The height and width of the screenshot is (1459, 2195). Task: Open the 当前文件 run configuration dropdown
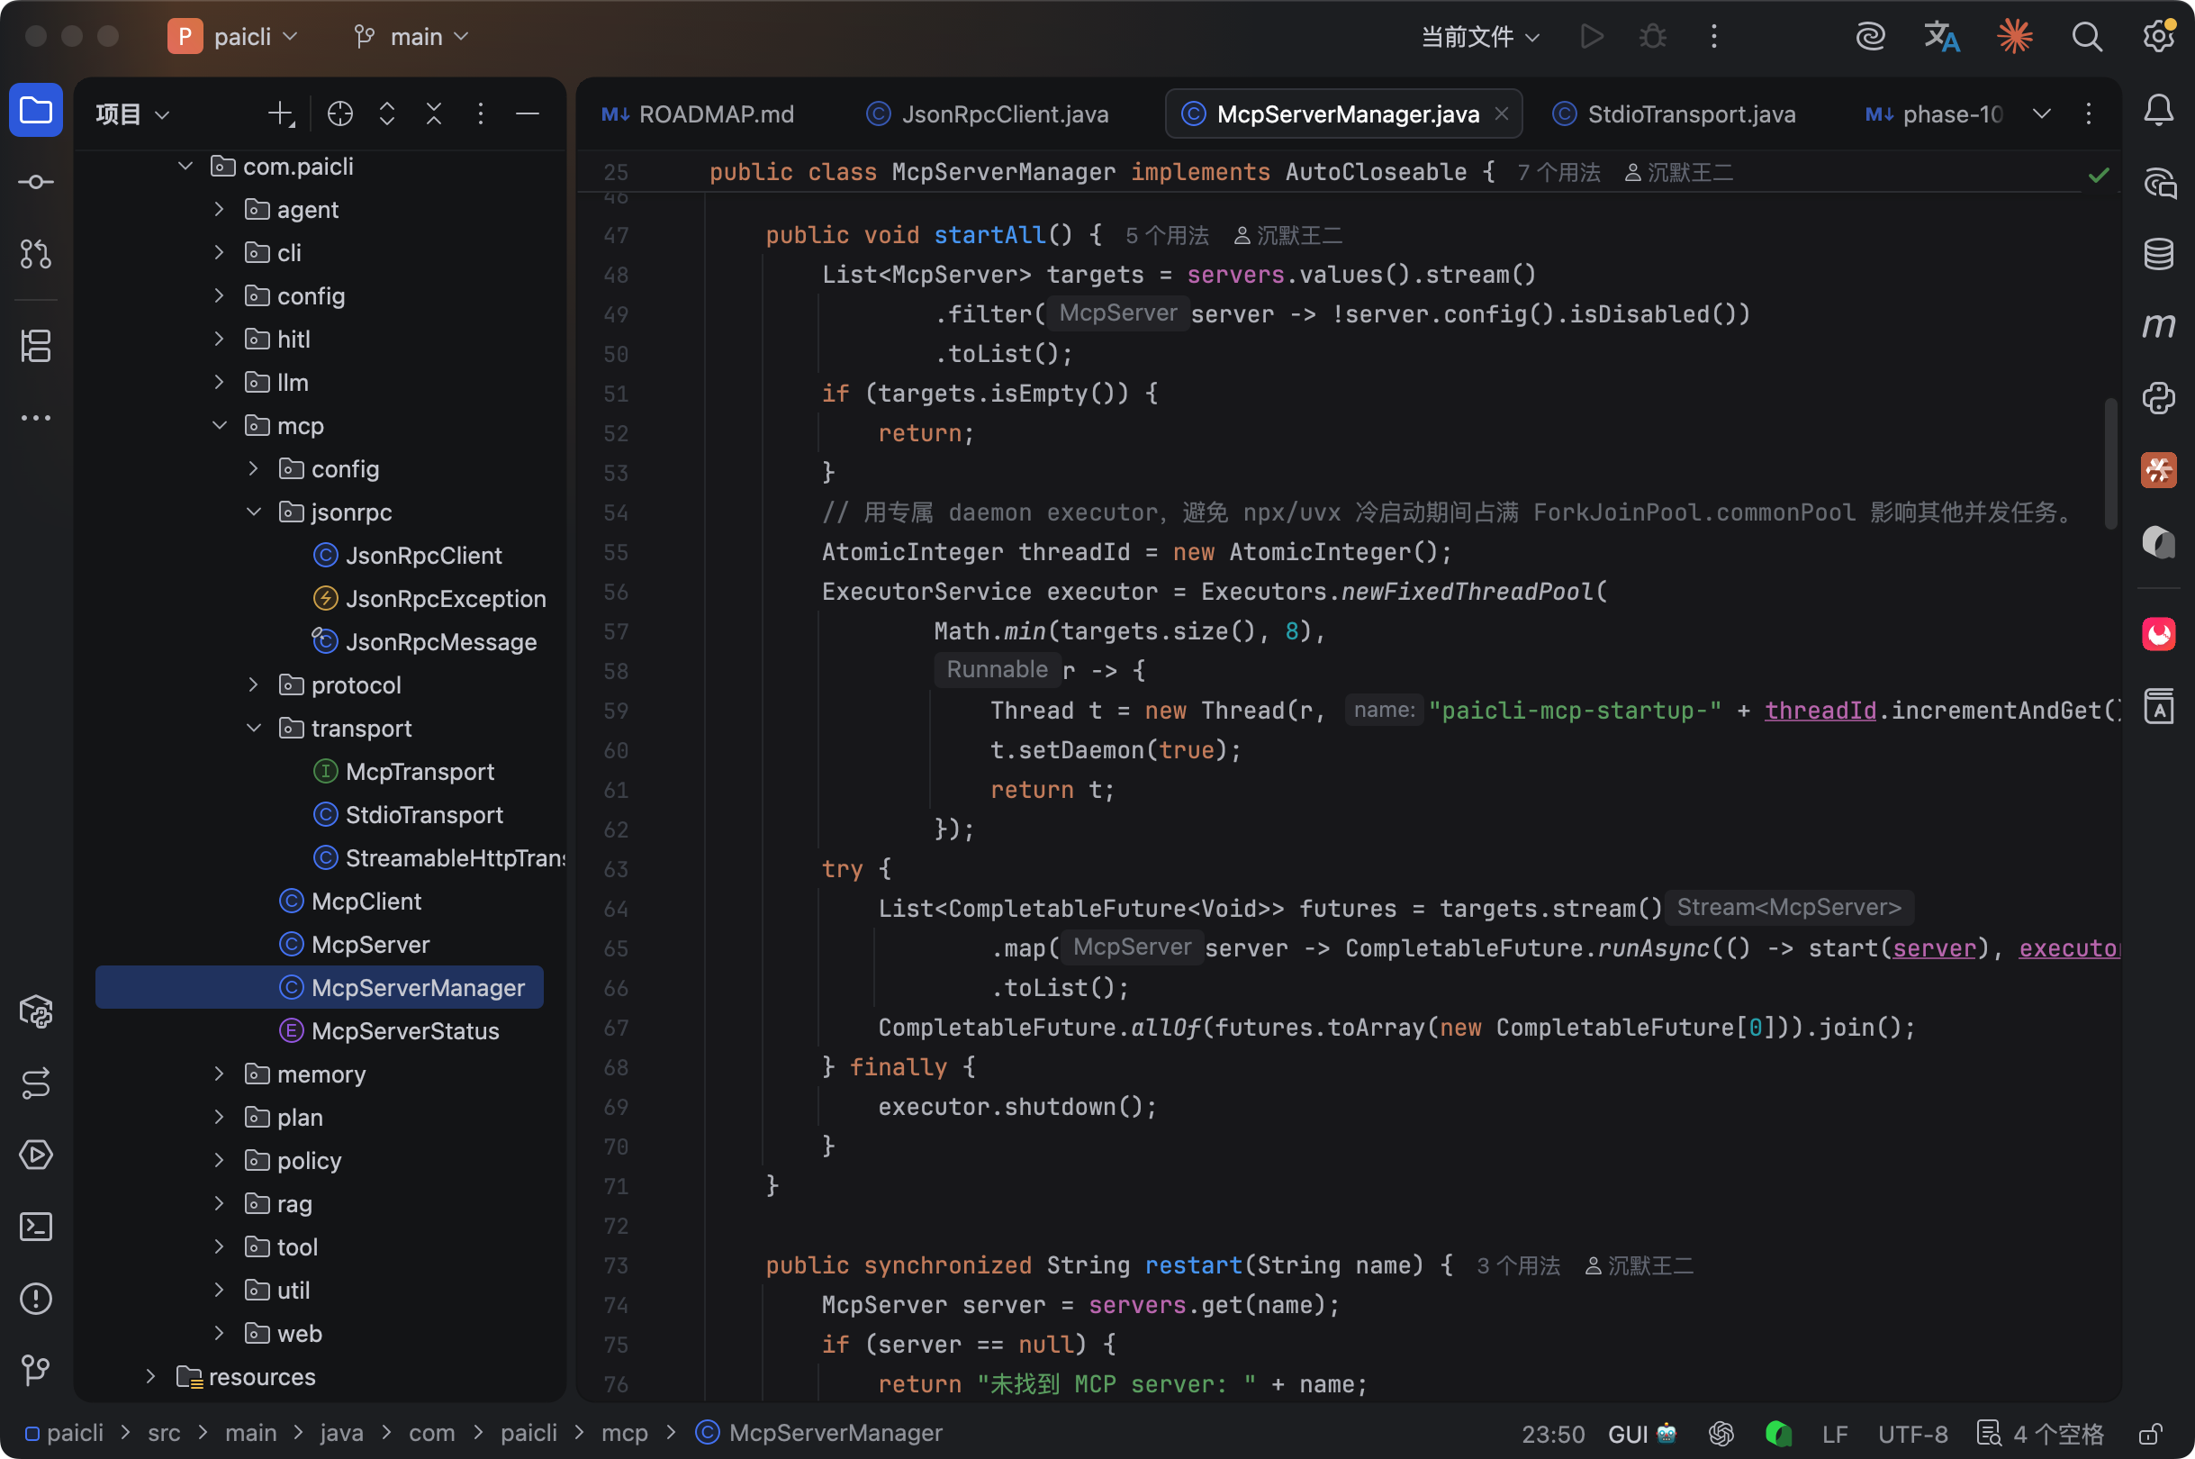tap(1480, 36)
